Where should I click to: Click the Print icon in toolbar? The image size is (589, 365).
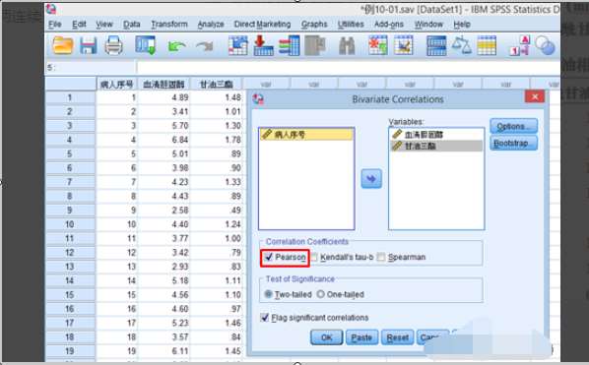pyautogui.click(x=113, y=46)
